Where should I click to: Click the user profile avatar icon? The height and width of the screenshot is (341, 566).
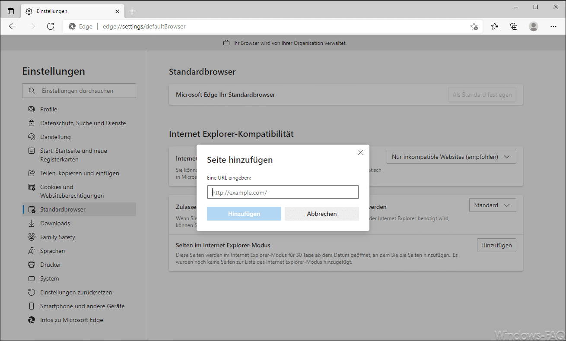pos(534,26)
